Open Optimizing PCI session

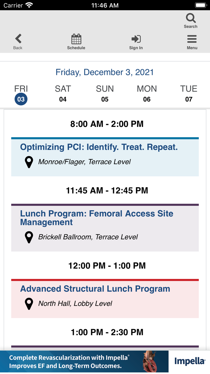(x=99, y=147)
